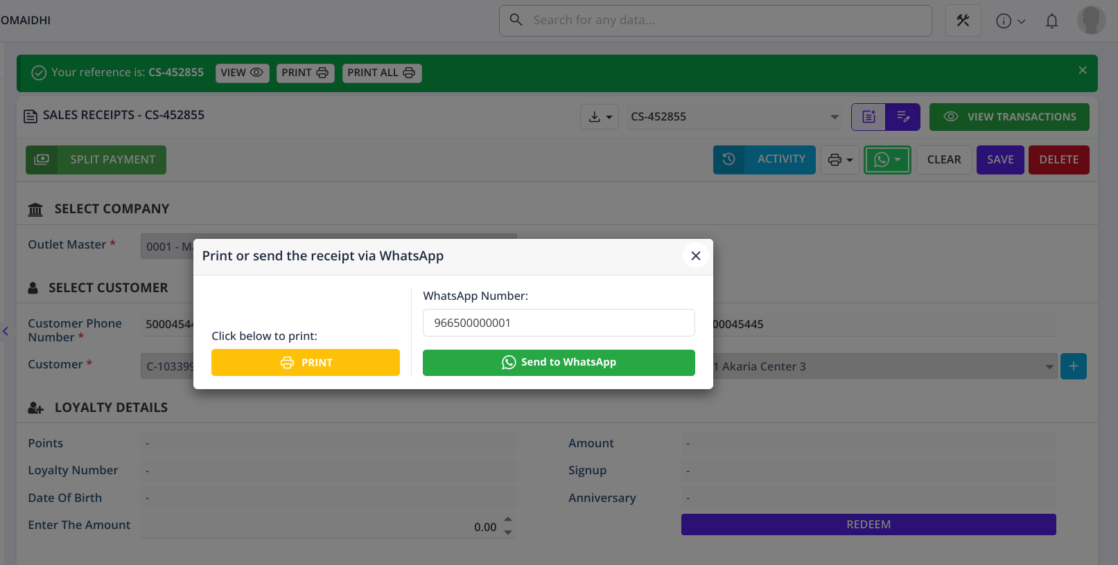Dismiss the green reference banner
This screenshot has height=565, width=1118.
1082,71
